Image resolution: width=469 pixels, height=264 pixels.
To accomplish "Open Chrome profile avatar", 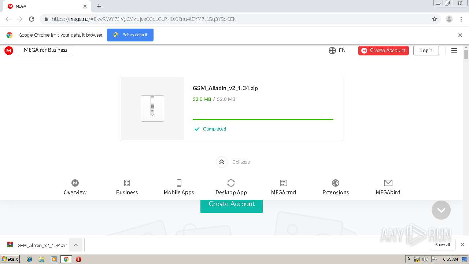I will tap(449, 19).
